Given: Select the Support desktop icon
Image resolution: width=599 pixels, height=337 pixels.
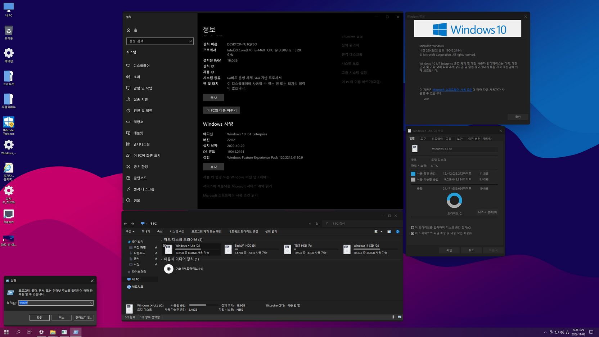Looking at the screenshot, I should pos(9,216).
